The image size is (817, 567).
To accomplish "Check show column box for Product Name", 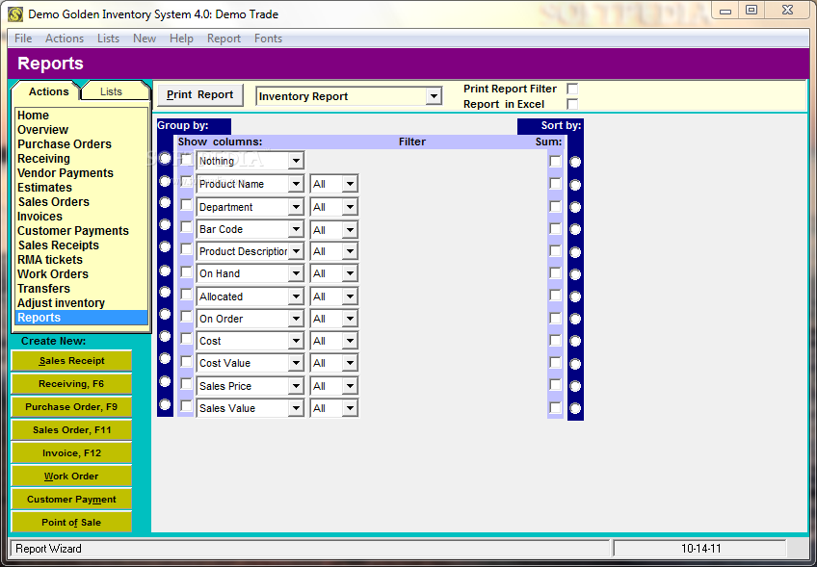I will click(187, 182).
